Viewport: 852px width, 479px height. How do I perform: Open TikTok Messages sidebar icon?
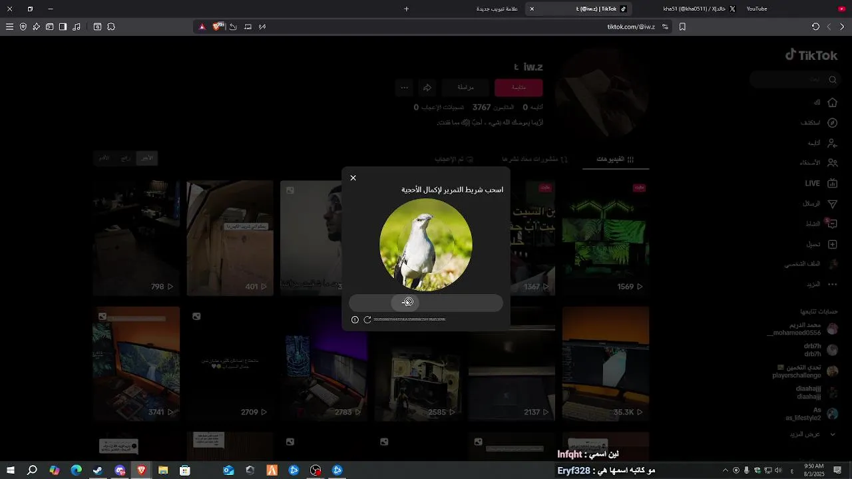pyautogui.click(x=832, y=204)
